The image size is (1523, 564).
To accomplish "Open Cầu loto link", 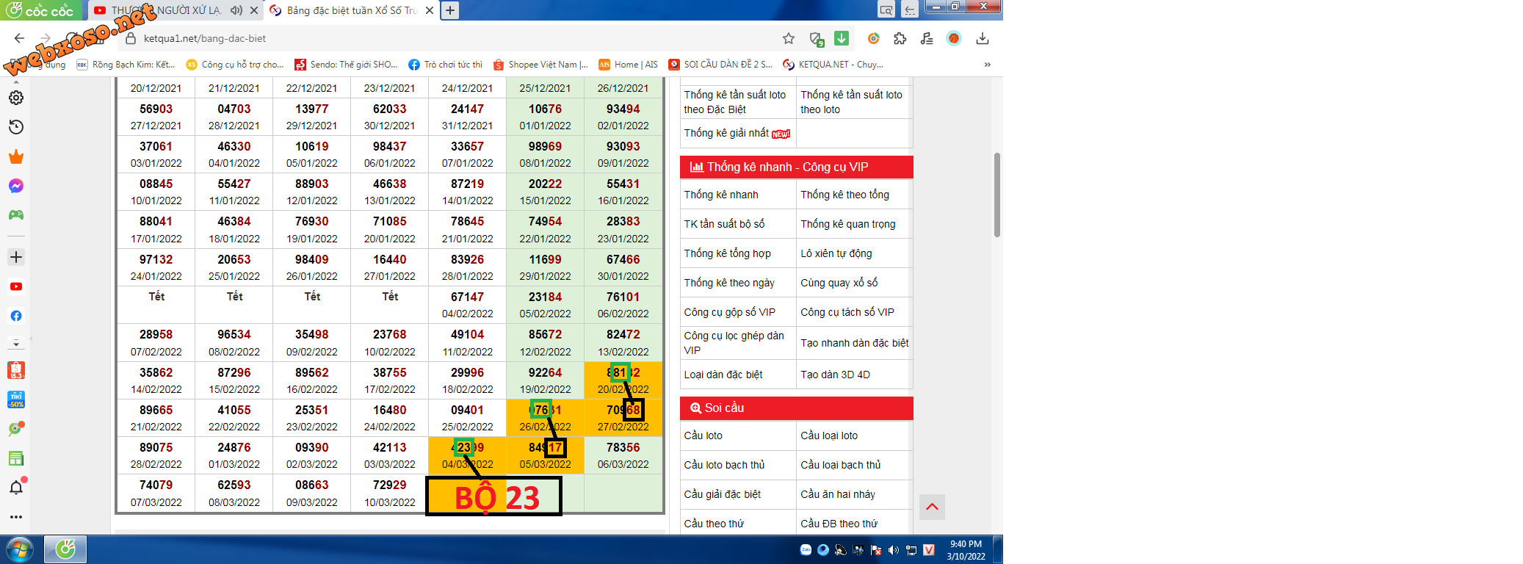I will [703, 435].
